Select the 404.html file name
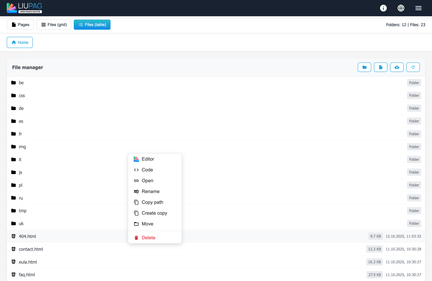Viewport: 432px width, 281px height. (27, 236)
